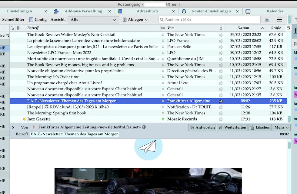Click the Suchen search field
Viewport: 297px width, 194px height.
pos(209,20)
